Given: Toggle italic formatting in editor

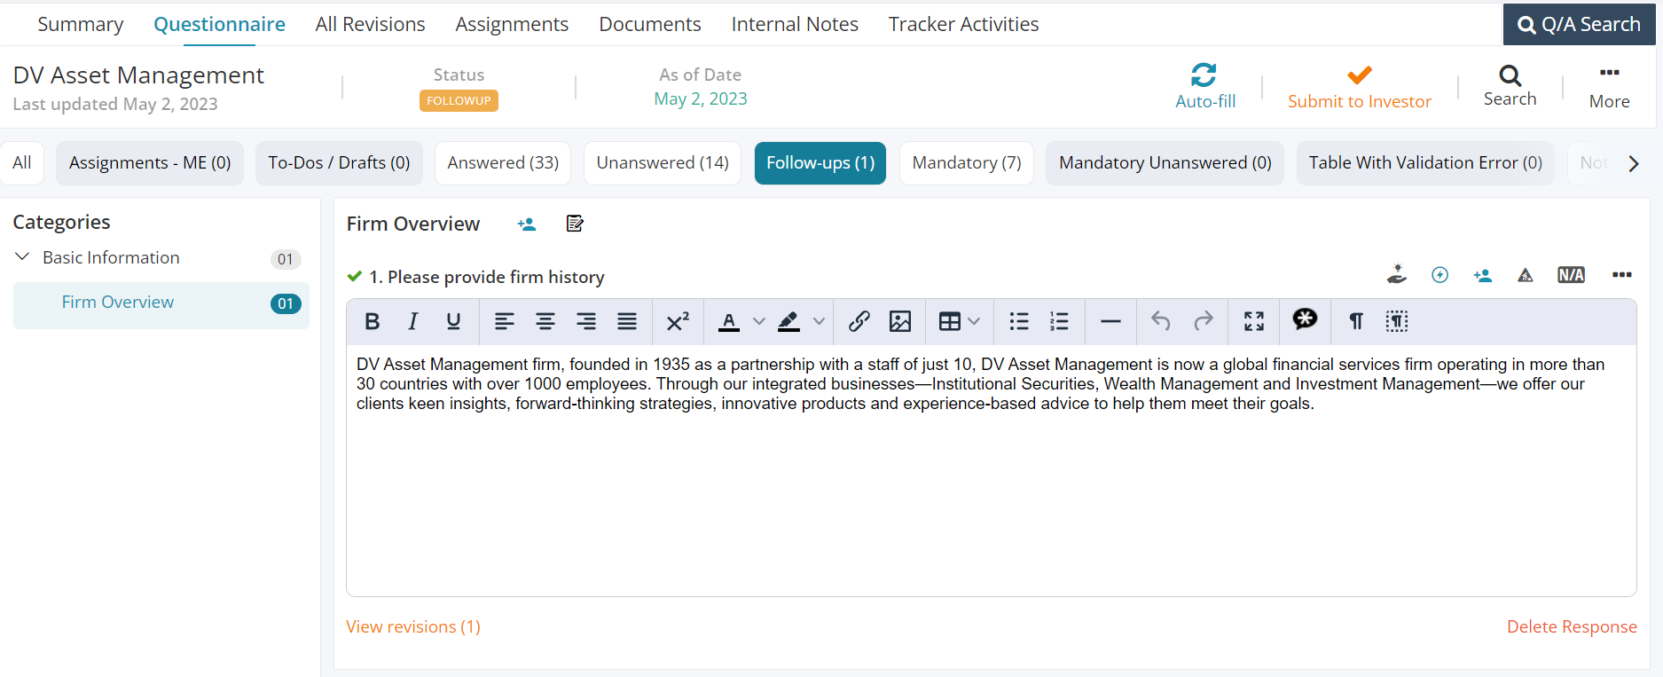Looking at the screenshot, I should point(412,321).
